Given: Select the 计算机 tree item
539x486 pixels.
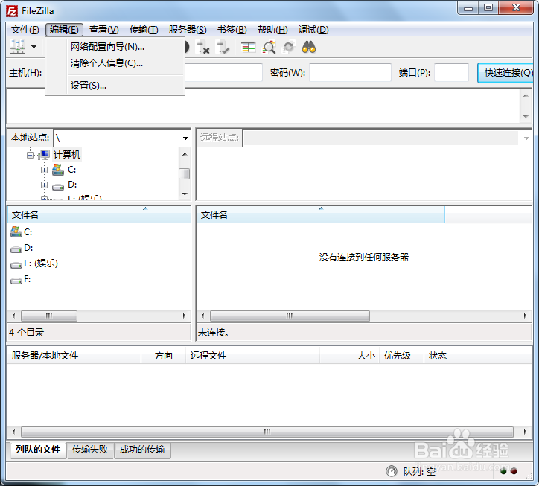Looking at the screenshot, I should (67, 155).
